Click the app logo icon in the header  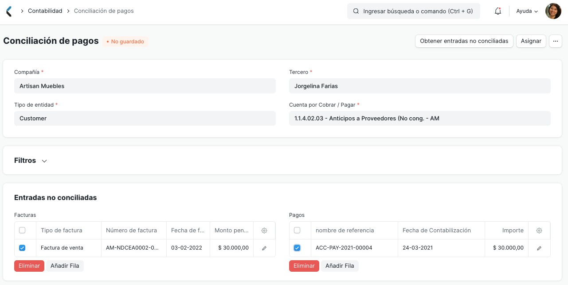[9, 11]
